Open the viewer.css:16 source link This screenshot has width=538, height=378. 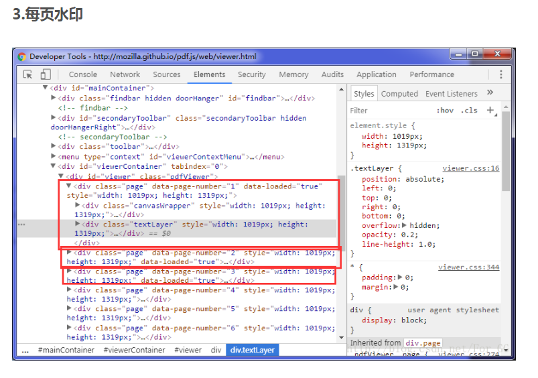tap(471, 168)
